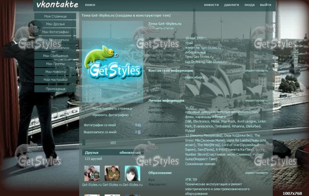Screen dimensions: 309x196
Task: Select 'Приложения' in the left menu
Action: click(x=55, y=89)
